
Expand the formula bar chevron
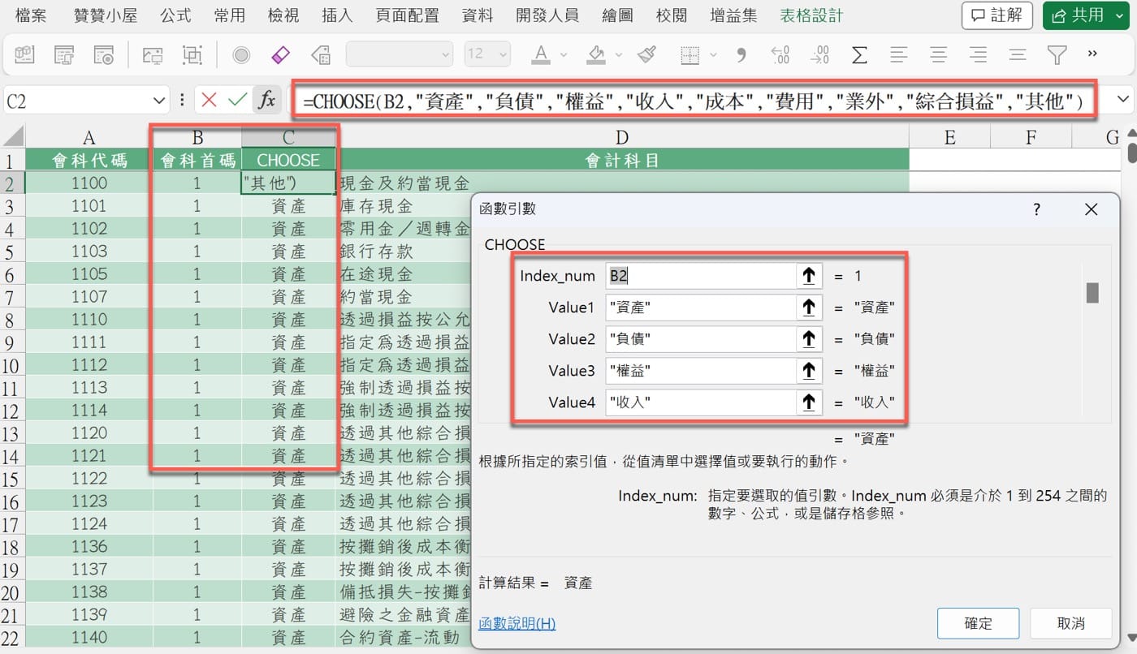pos(1124,99)
